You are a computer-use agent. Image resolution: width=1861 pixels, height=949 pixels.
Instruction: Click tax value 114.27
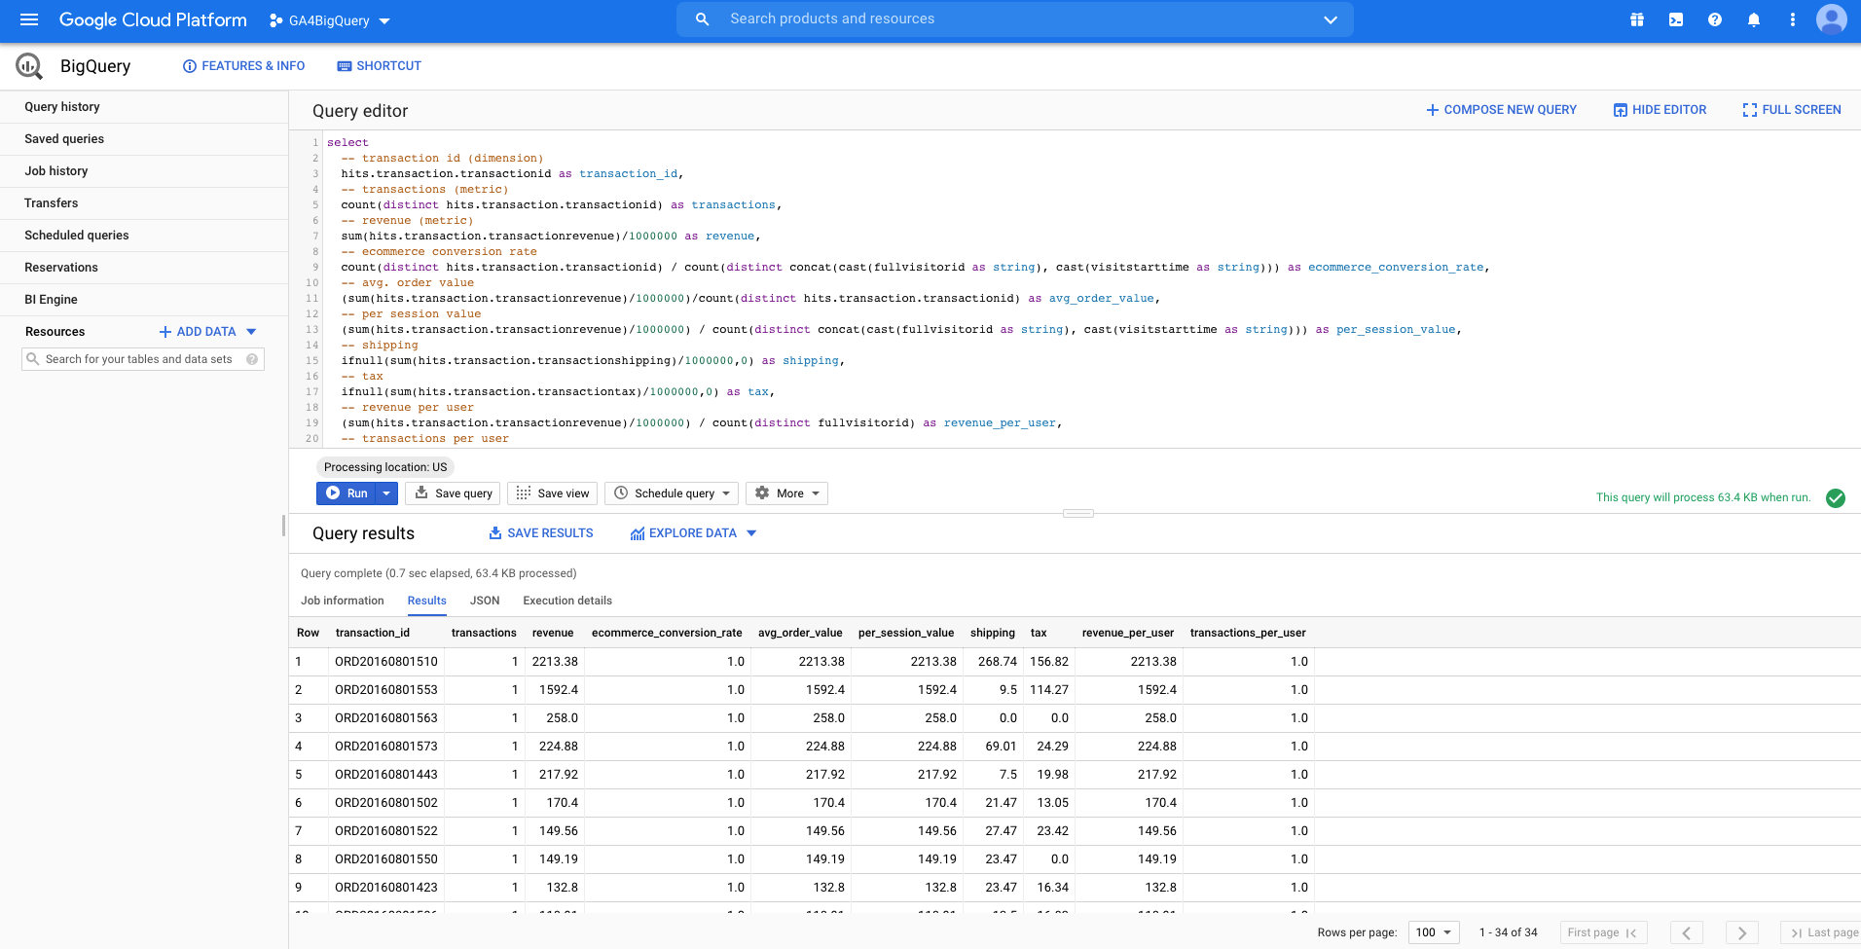tap(1049, 690)
